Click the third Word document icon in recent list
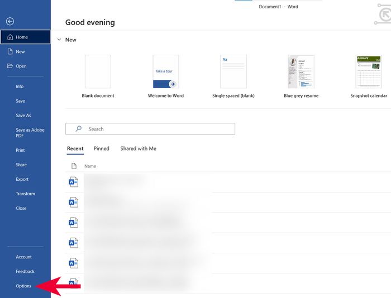This screenshot has height=298, width=391. [x=74, y=223]
